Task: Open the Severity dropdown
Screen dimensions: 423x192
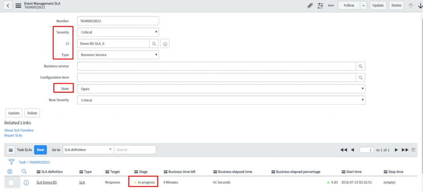Action: [118, 32]
